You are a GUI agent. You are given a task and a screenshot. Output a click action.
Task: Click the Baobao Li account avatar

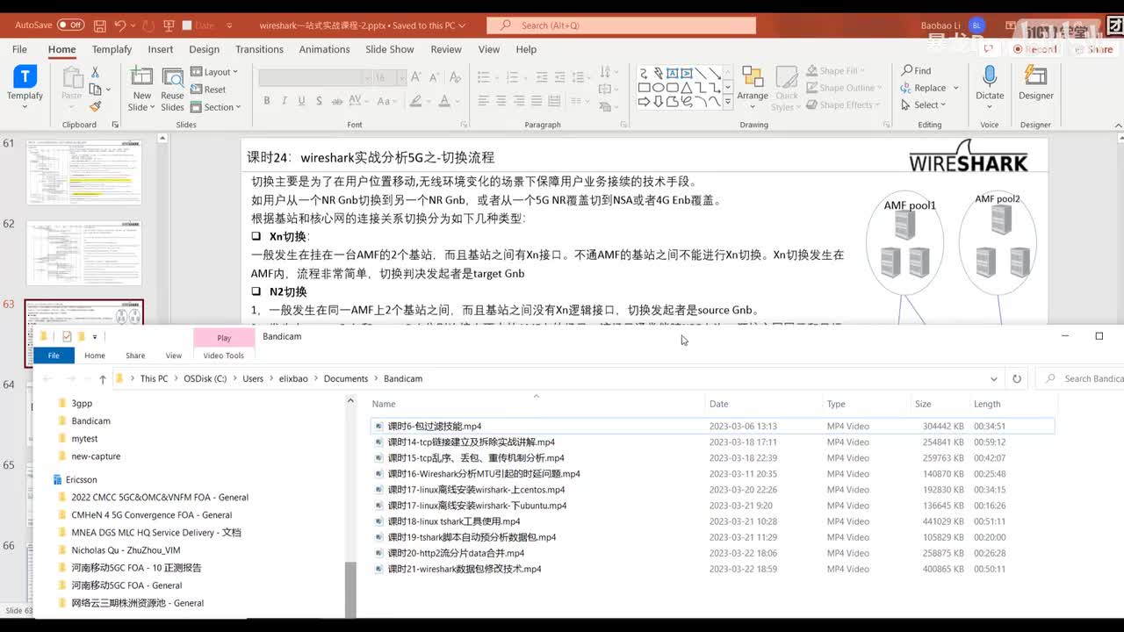[977, 25]
